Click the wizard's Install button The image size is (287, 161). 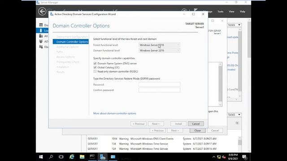(x=178, y=124)
